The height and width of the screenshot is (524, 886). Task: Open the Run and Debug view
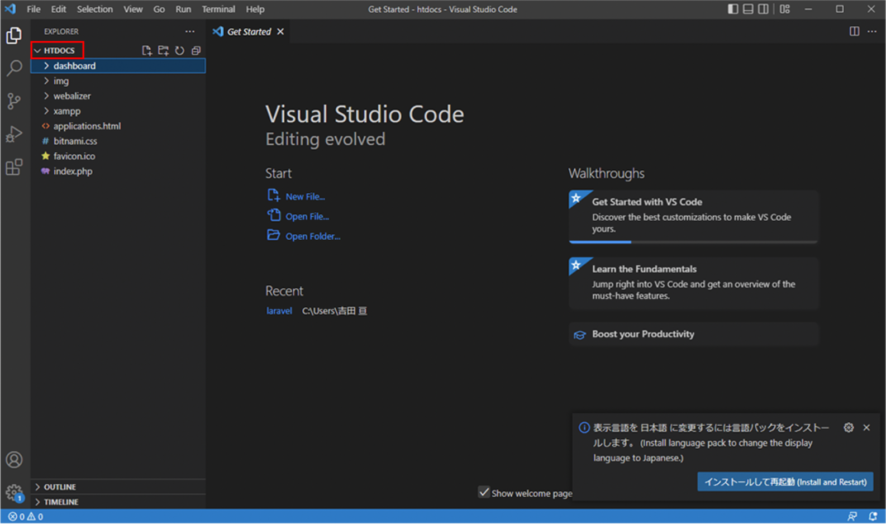point(14,134)
